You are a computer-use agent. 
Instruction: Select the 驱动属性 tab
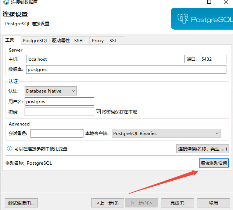pyautogui.click(x=61, y=40)
